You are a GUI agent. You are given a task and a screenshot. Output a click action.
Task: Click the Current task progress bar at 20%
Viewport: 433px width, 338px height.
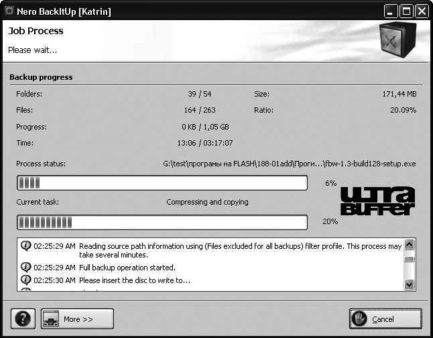tap(162, 222)
